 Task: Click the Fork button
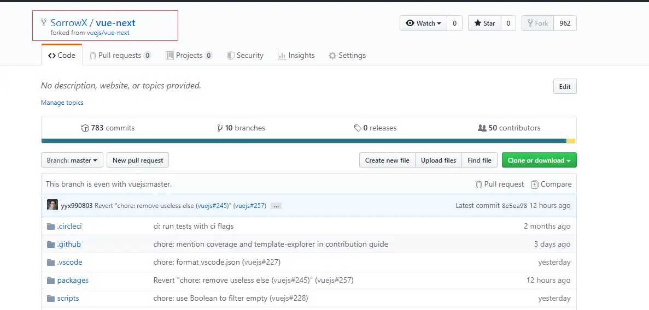pos(537,23)
